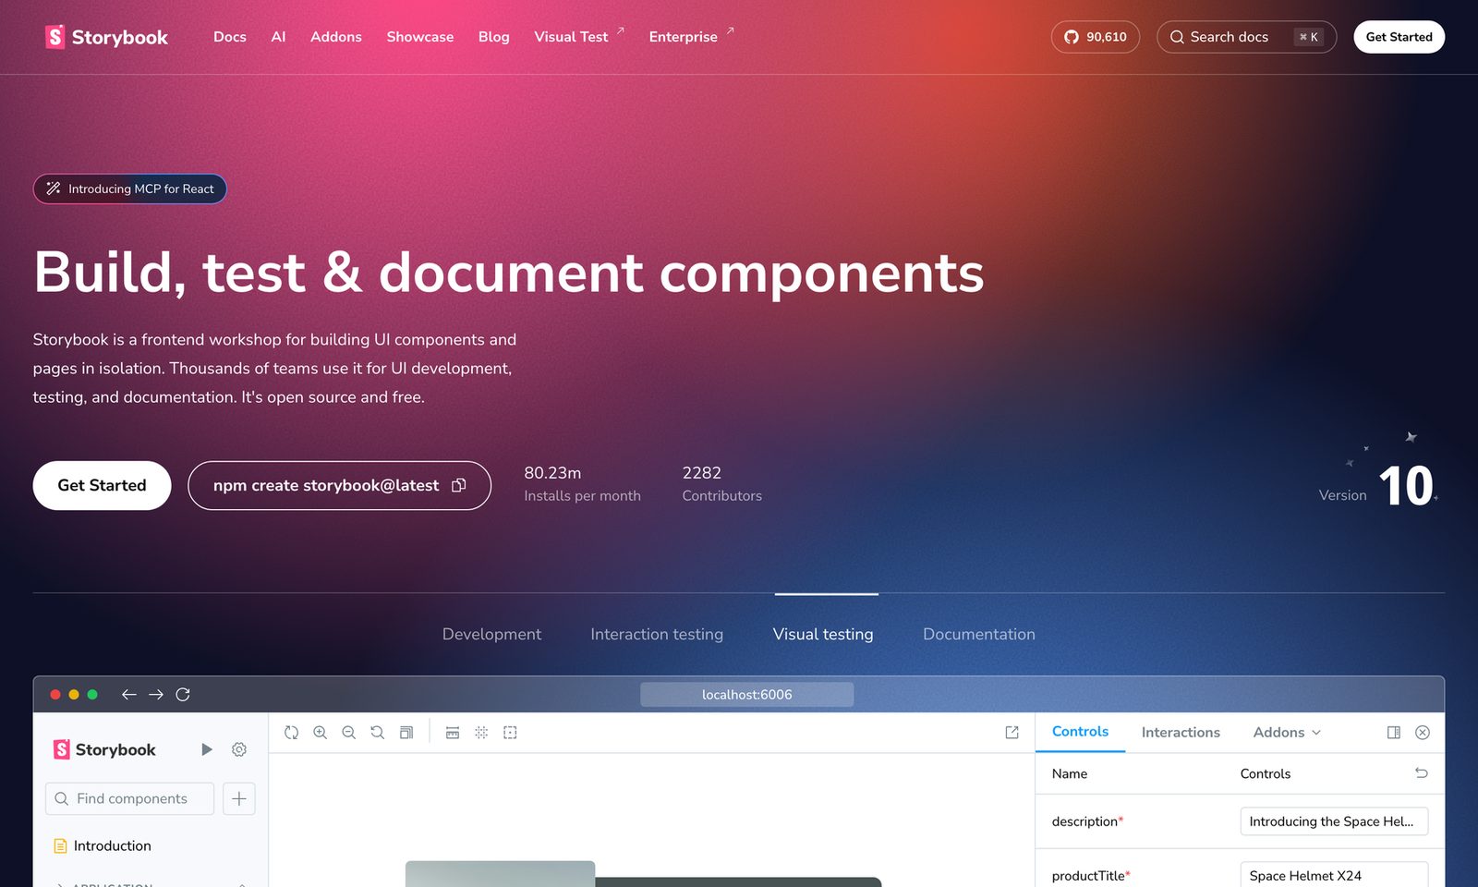The image size is (1478, 887).
Task: Click the npm create storybook@latest button
Action: (x=339, y=485)
